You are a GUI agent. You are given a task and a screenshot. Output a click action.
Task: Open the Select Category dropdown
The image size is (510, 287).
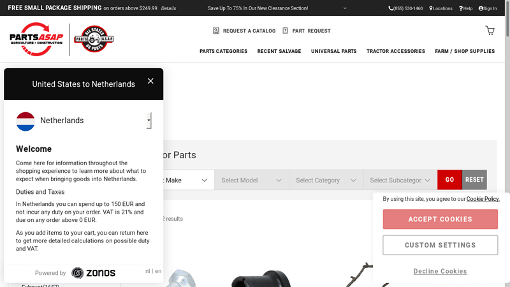pyautogui.click(x=326, y=180)
